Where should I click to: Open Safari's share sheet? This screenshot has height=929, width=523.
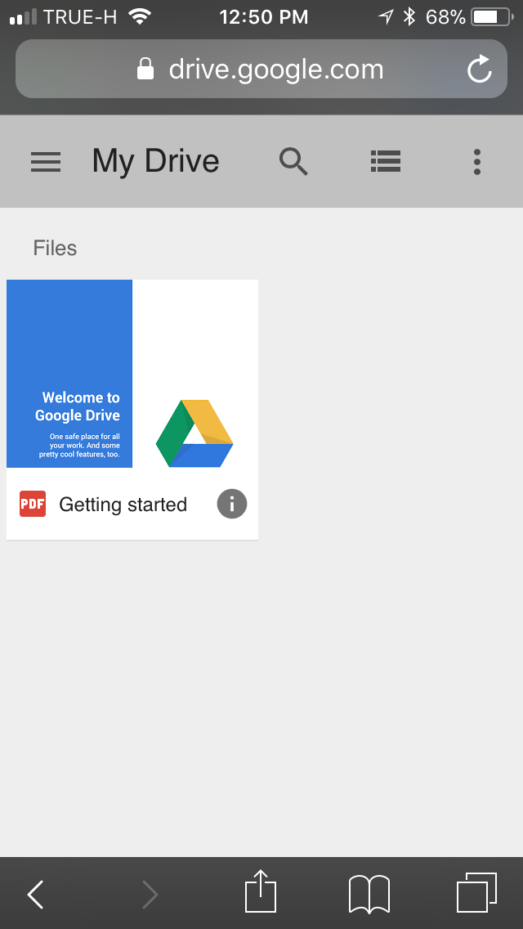[x=261, y=891]
